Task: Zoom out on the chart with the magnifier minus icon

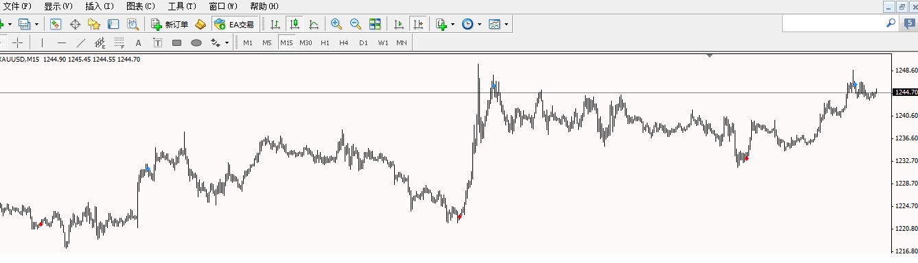Action: click(x=356, y=24)
